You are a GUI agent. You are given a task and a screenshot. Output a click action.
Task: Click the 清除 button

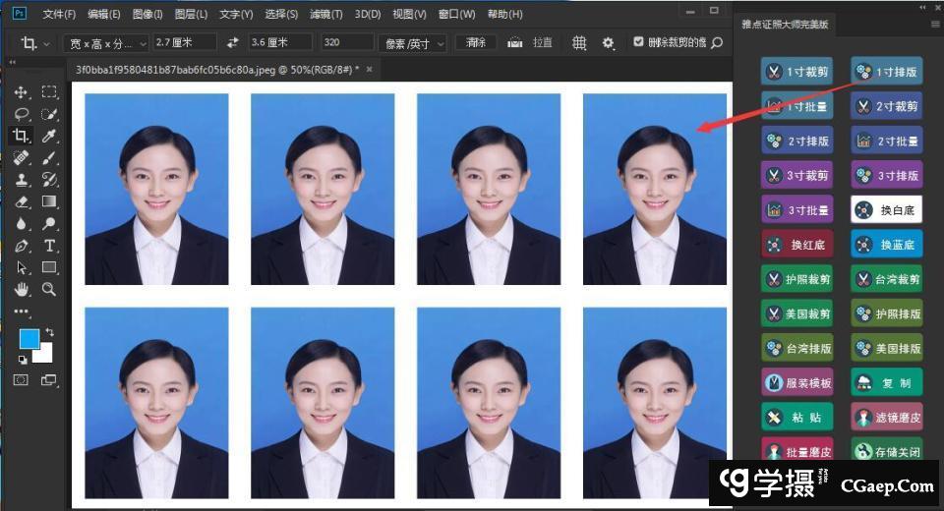point(476,42)
